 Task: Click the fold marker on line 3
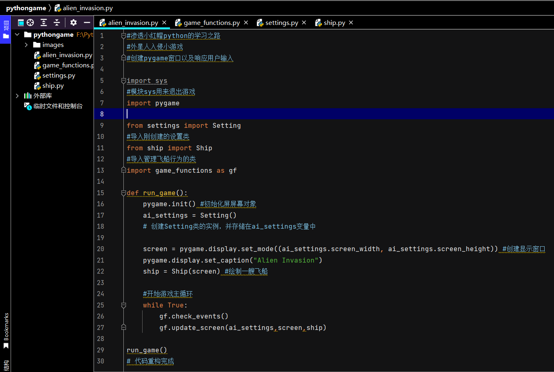(123, 58)
